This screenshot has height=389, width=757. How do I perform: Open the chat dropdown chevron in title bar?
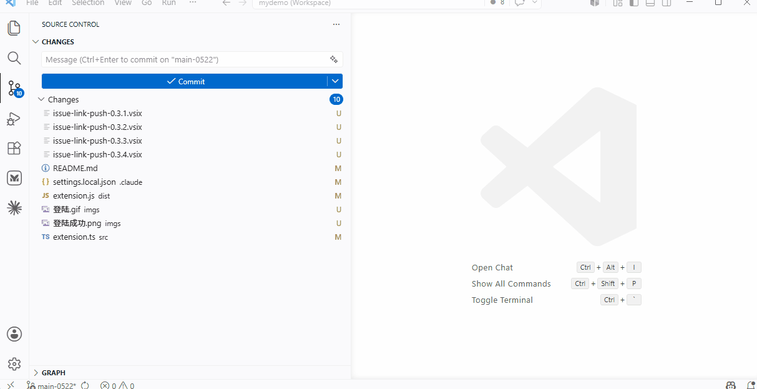pyautogui.click(x=534, y=3)
